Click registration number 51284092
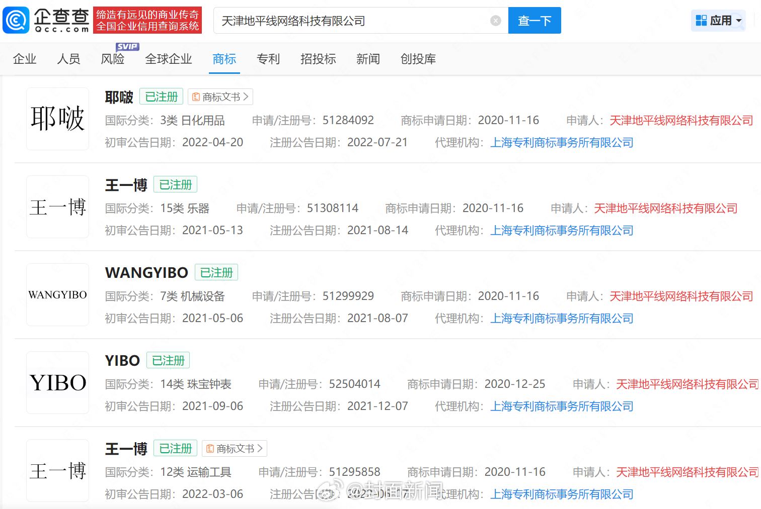 point(348,121)
